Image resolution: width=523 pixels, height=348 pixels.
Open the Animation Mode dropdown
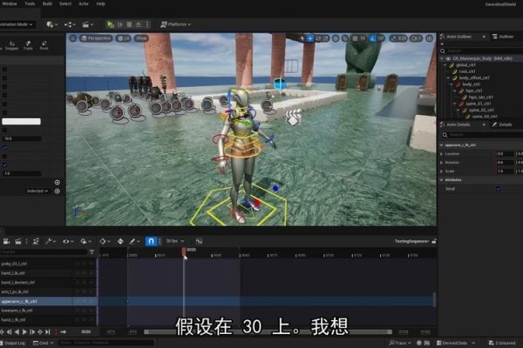pos(17,24)
